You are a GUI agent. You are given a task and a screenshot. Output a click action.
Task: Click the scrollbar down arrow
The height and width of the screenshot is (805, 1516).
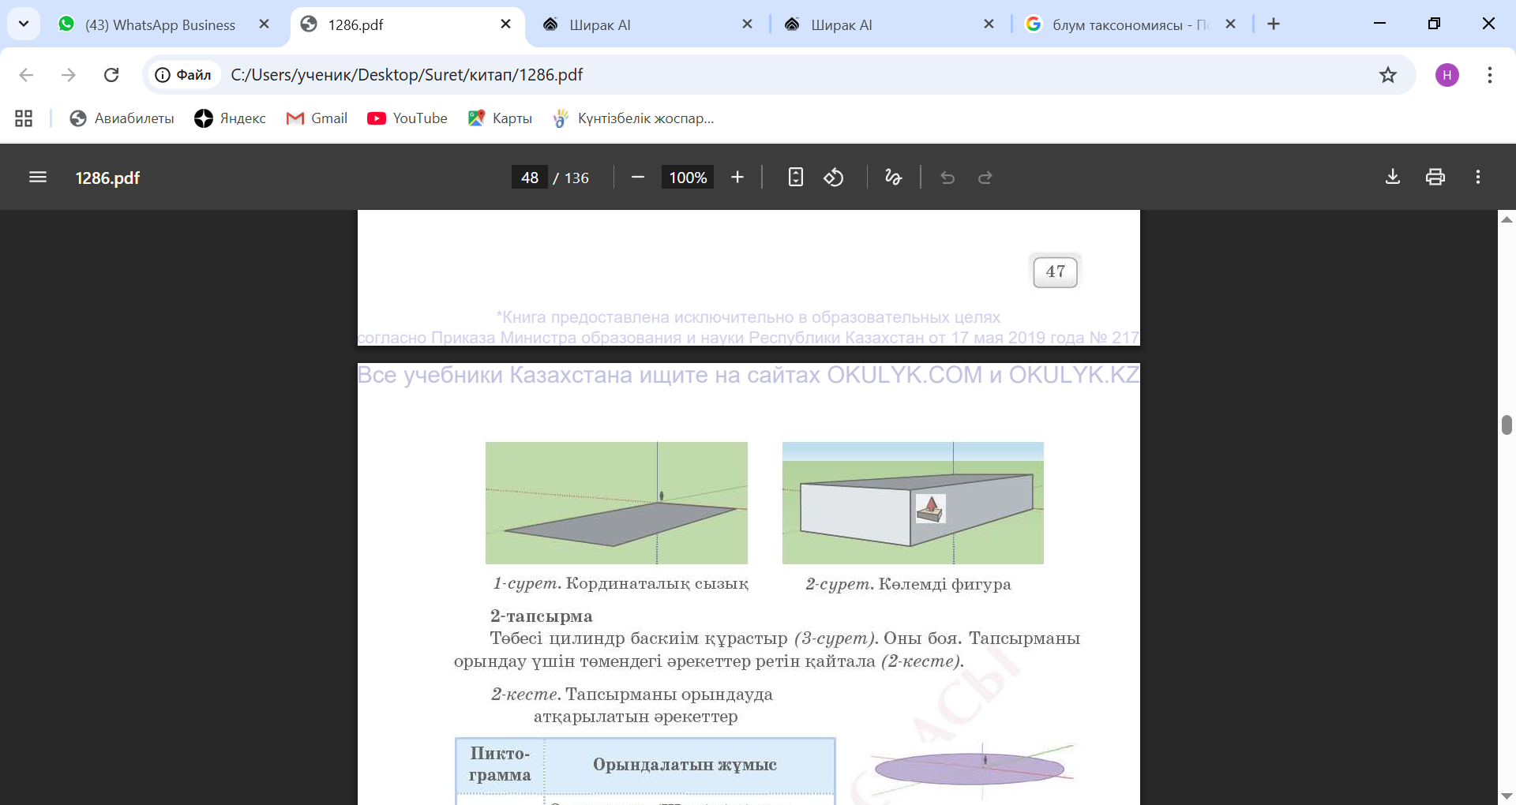(1507, 796)
